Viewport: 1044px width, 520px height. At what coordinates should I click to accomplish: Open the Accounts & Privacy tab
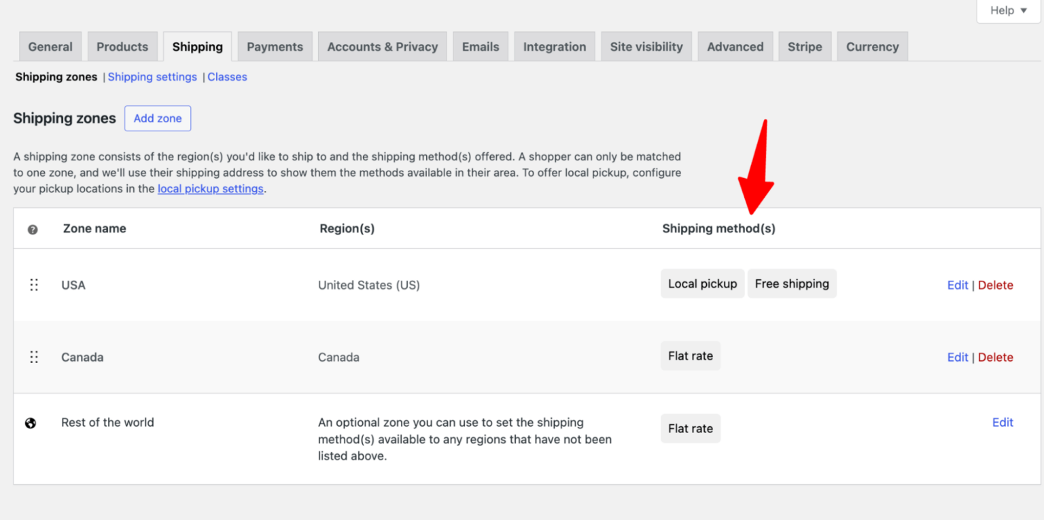click(382, 46)
